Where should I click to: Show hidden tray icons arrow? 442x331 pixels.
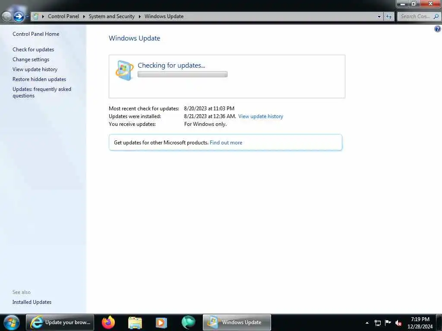367,323
